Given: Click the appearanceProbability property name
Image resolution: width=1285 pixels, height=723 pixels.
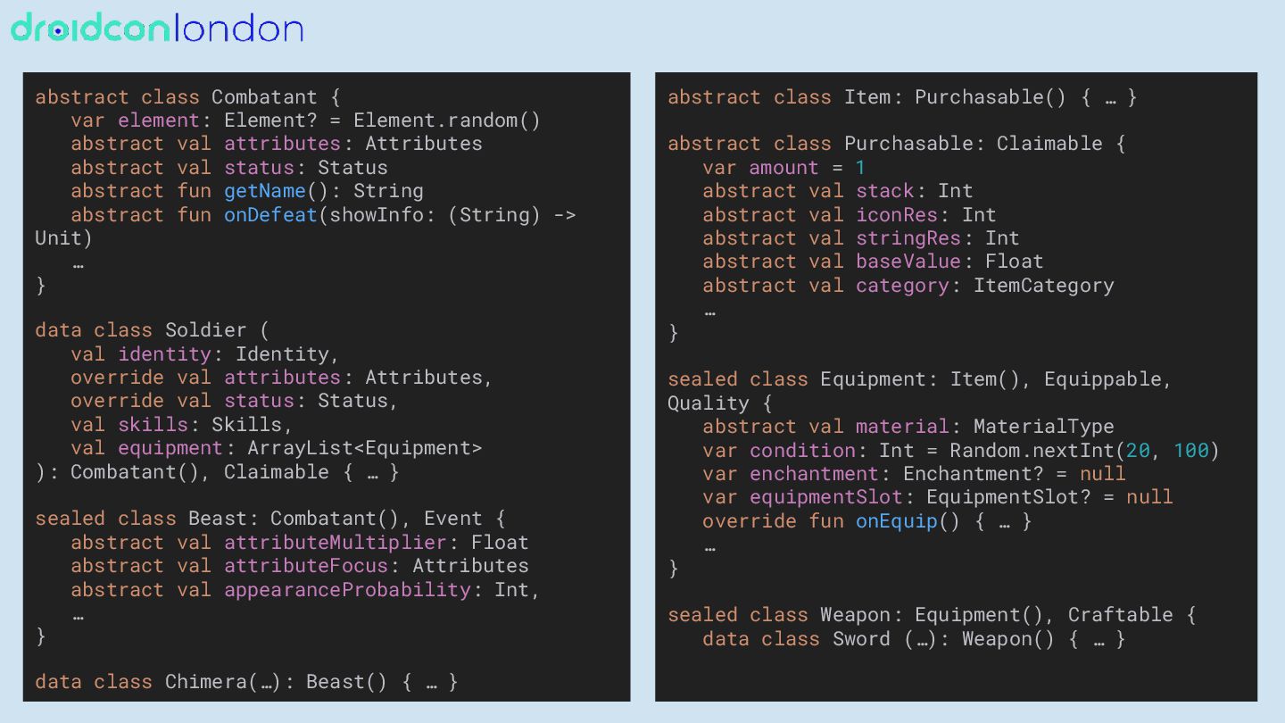Looking at the screenshot, I should [x=347, y=590].
